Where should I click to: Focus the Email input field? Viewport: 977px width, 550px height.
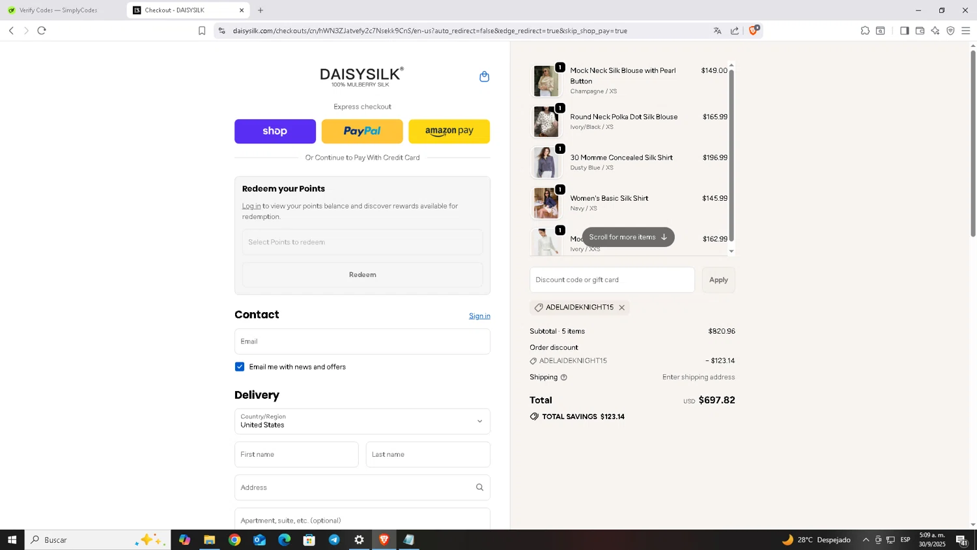point(362,341)
